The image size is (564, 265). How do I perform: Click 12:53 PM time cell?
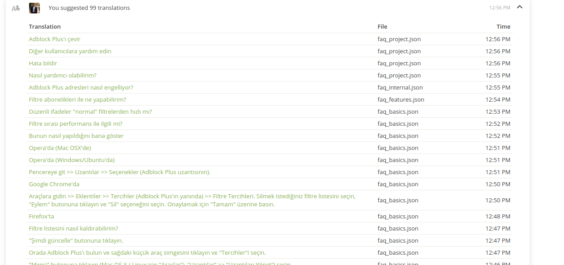pos(498,111)
